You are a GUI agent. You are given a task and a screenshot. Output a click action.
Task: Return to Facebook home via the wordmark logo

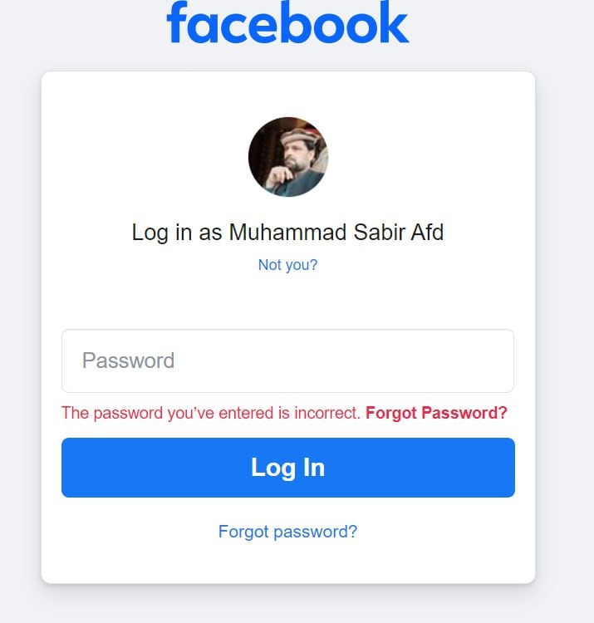coord(287,23)
